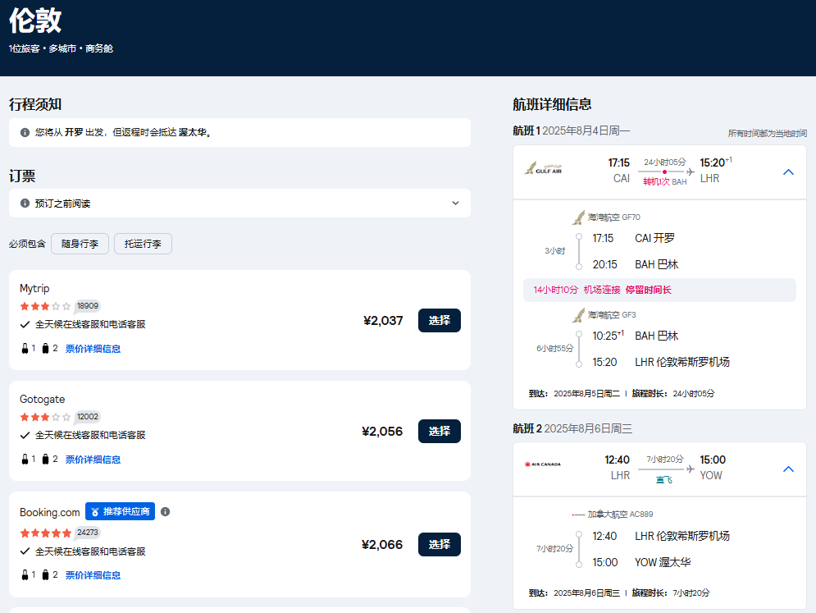Click the Gulf Air icon beside GF3
816x613 pixels.
click(579, 315)
